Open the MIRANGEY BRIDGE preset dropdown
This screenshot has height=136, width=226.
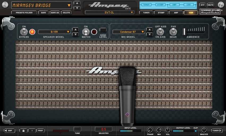(41, 5)
